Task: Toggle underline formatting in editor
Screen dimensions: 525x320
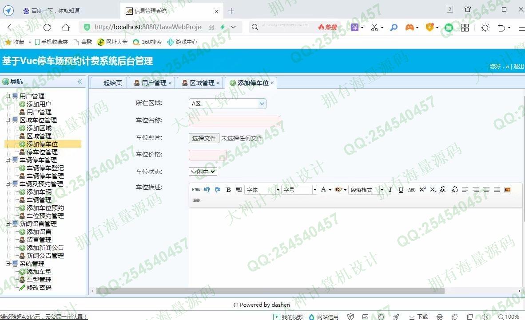Action: click(x=401, y=190)
